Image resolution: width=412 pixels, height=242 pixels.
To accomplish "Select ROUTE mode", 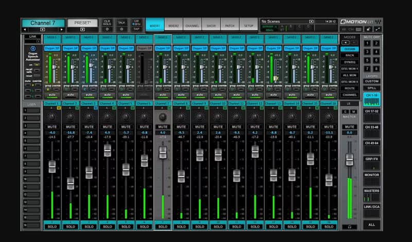I will click(x=350, y=88).
